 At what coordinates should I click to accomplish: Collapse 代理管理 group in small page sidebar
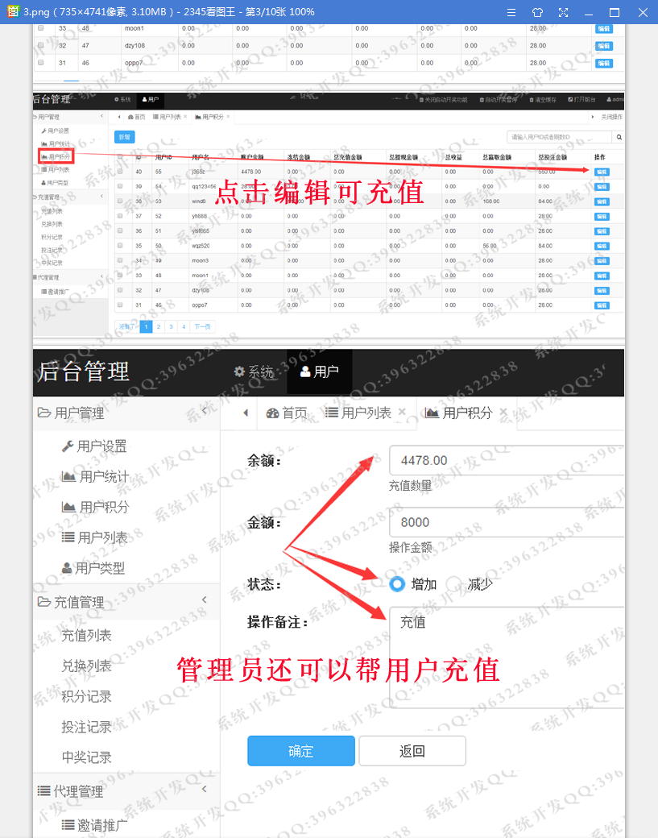point(101,276)
